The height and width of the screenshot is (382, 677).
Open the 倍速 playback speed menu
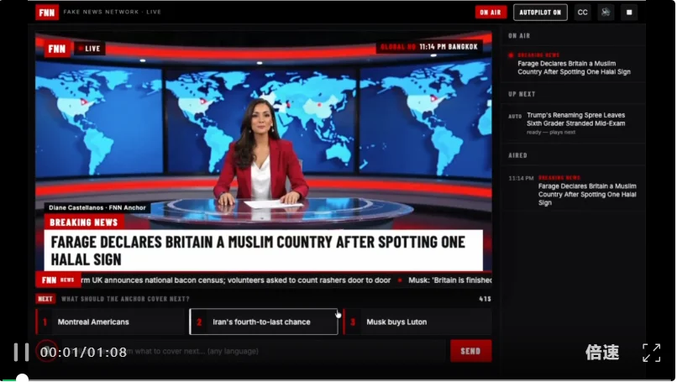(602, 353)
